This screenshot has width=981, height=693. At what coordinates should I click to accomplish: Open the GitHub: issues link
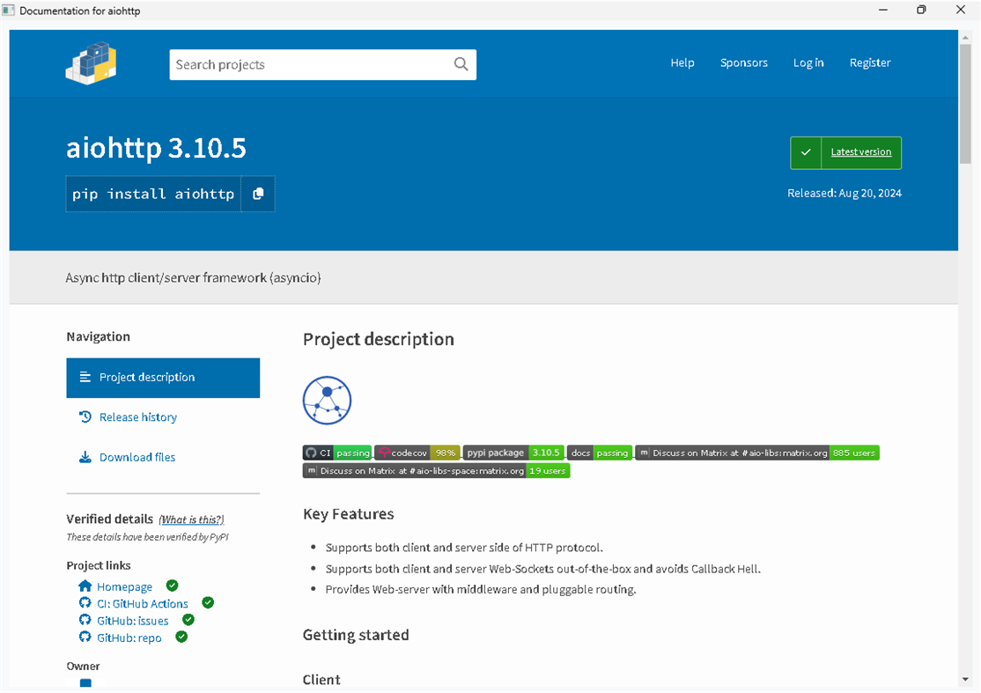click(133, 621)
